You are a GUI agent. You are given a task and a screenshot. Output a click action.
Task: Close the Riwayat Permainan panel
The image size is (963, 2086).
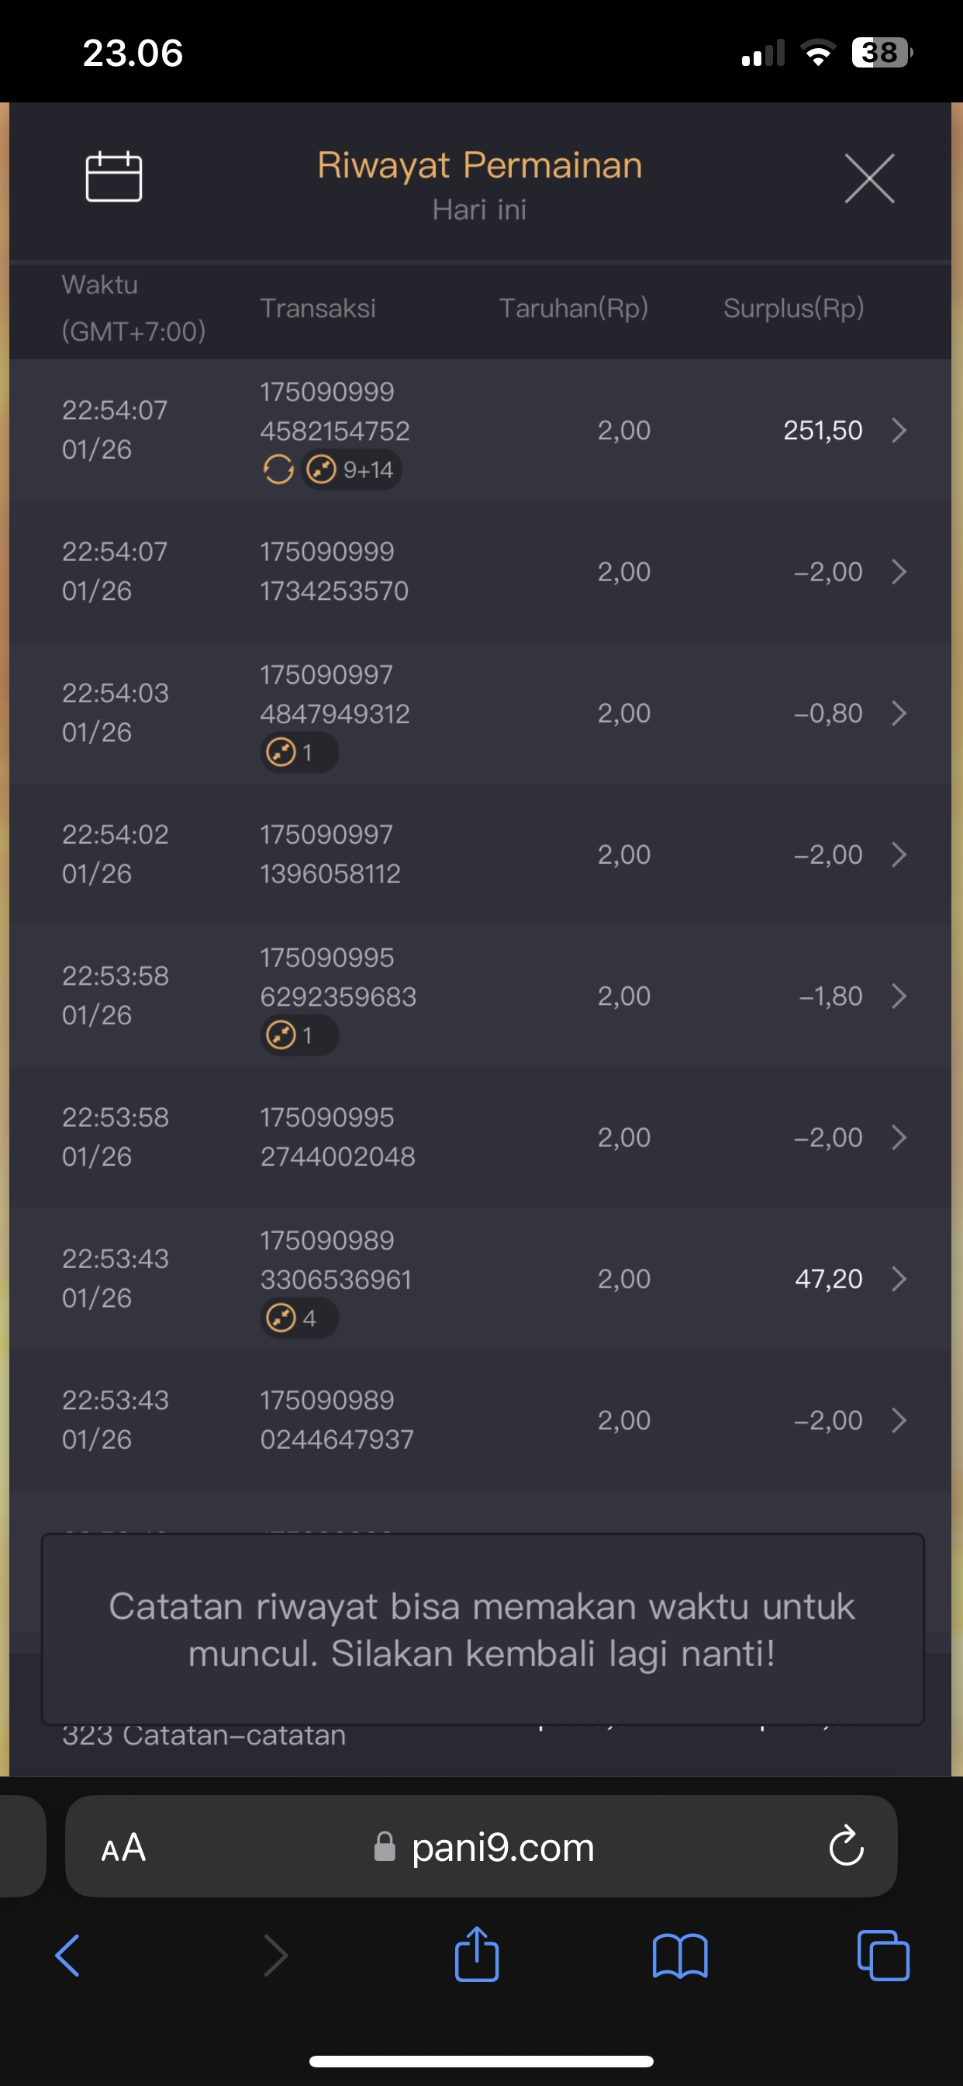869,178
